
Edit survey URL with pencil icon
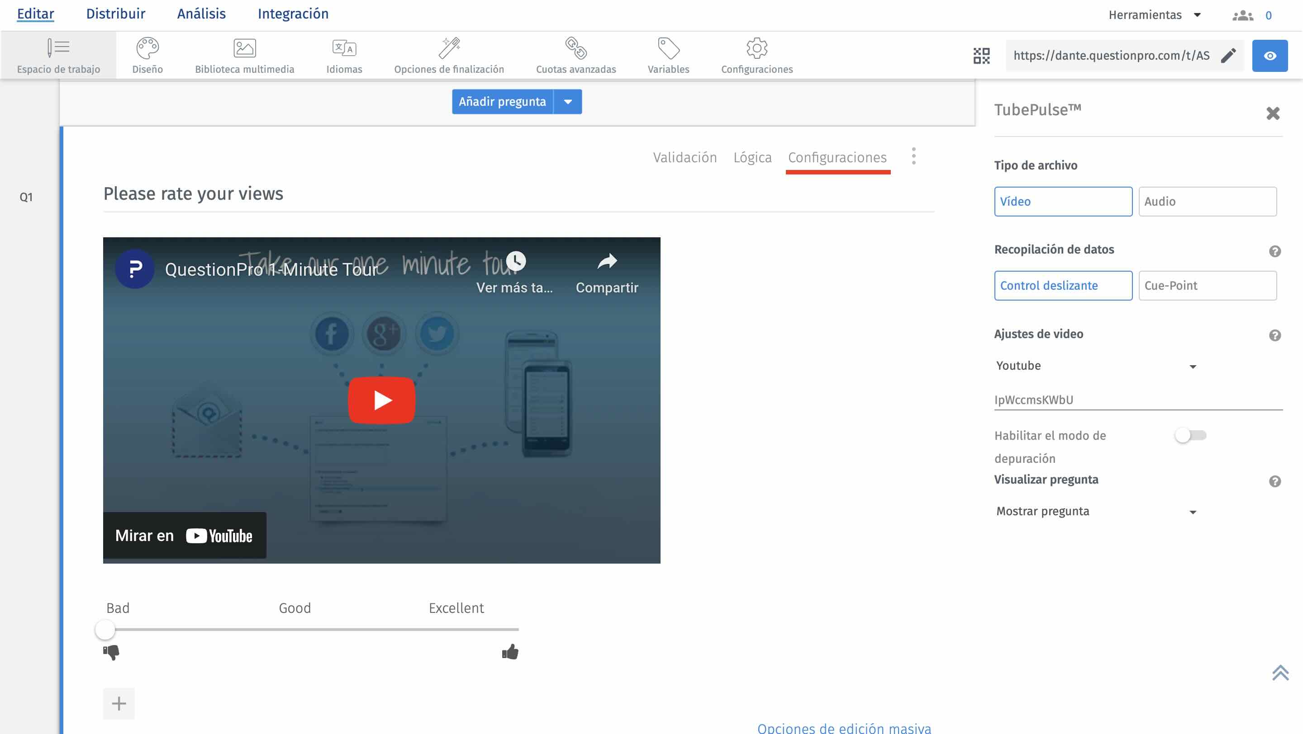(x=1228, y=56)
